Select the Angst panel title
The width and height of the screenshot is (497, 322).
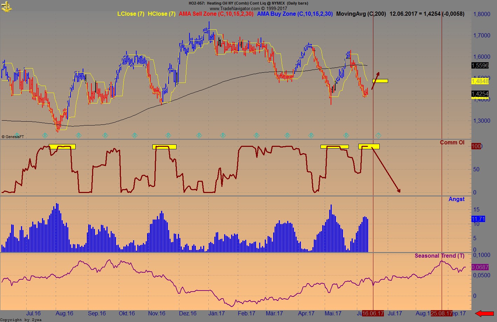pyautogui.click(x=457, y=199)
